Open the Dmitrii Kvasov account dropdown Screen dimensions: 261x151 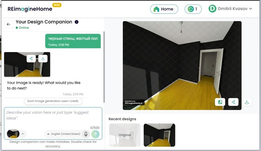230,9
